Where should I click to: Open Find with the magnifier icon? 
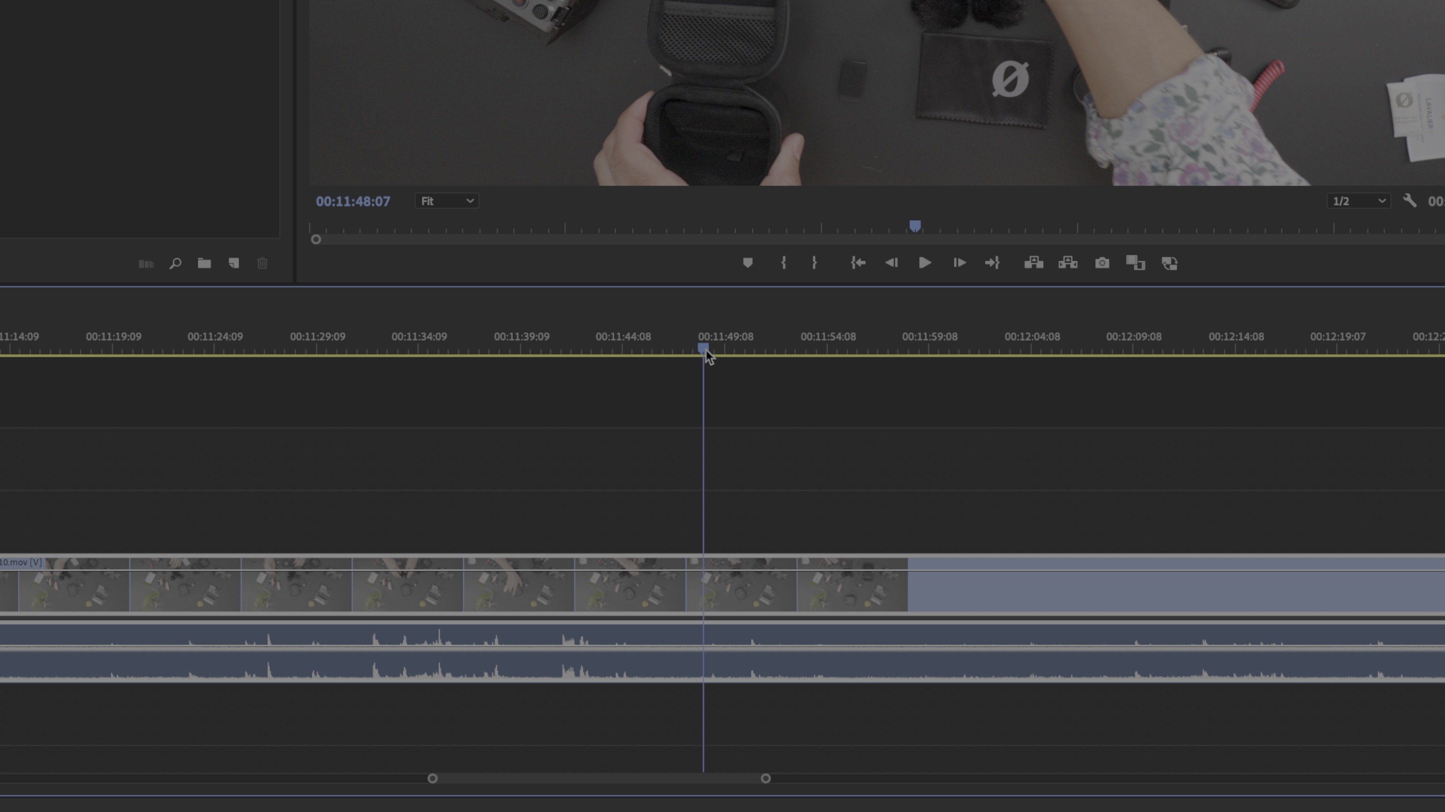coord(176,264)
